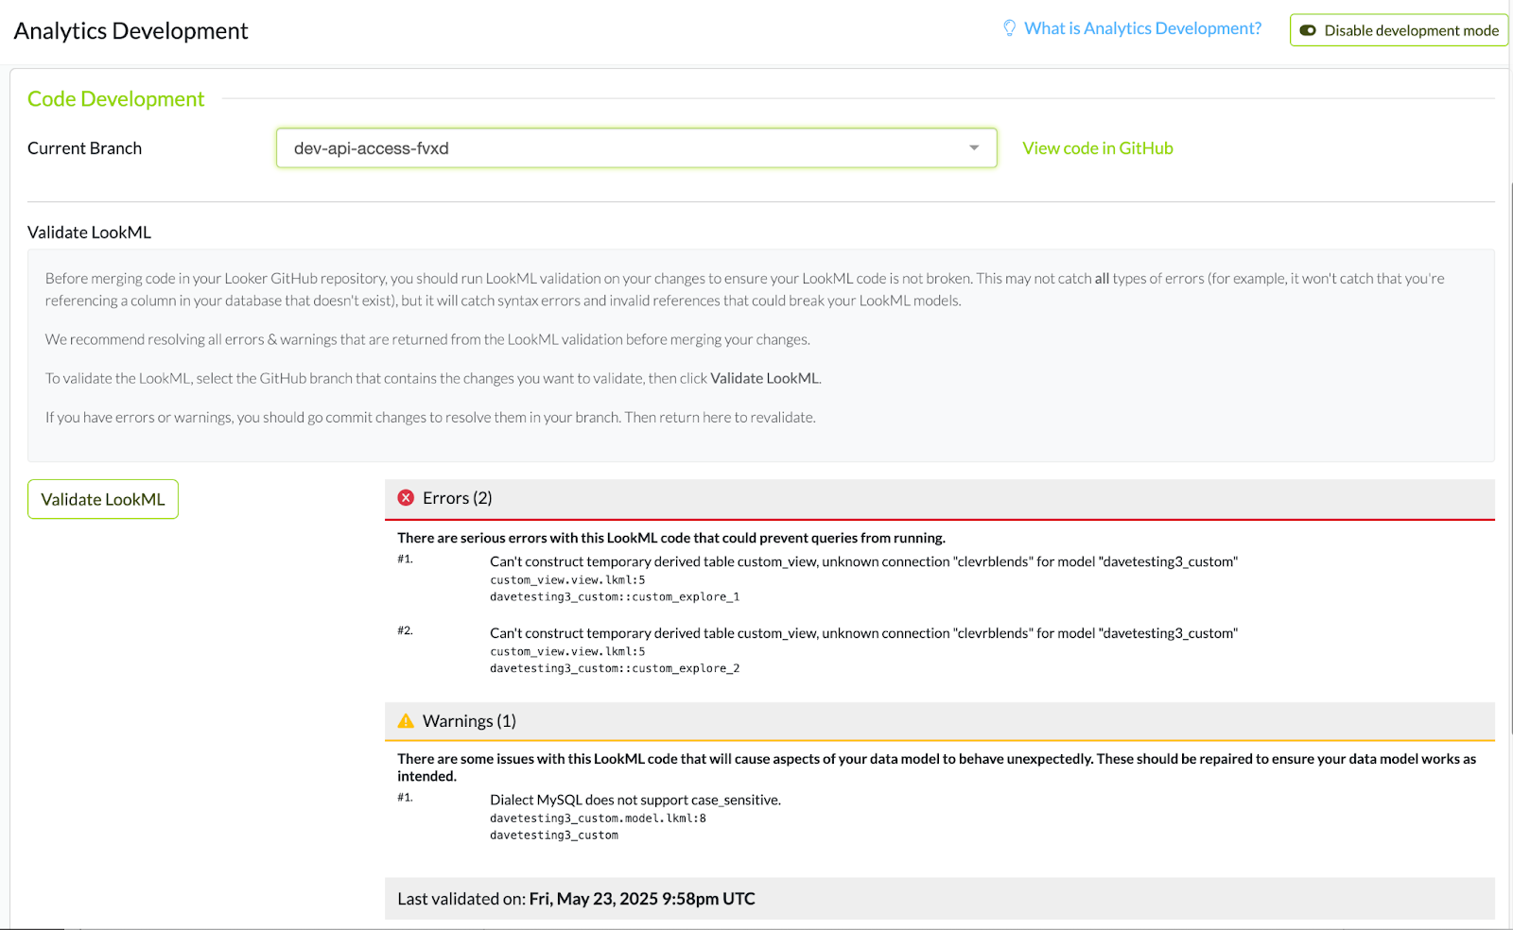Click the Analytics Development page title

[130, 31]
